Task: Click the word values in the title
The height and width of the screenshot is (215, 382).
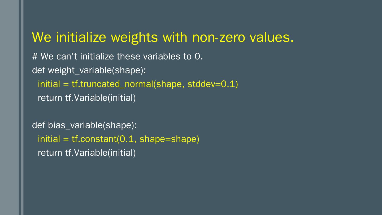Action: [271, 37]
